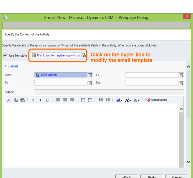Click the Copy icon in editor toolbar

coord(15,100)
